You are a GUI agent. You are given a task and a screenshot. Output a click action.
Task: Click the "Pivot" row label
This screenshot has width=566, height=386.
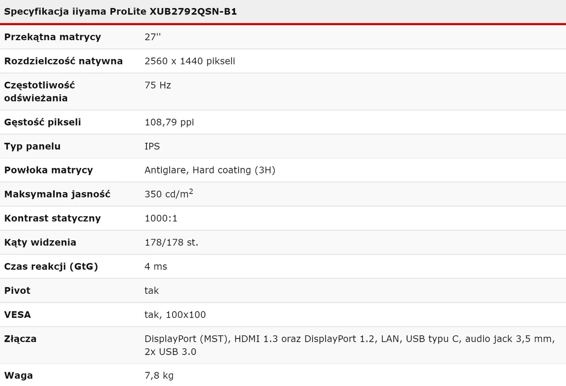click(17, 290)
